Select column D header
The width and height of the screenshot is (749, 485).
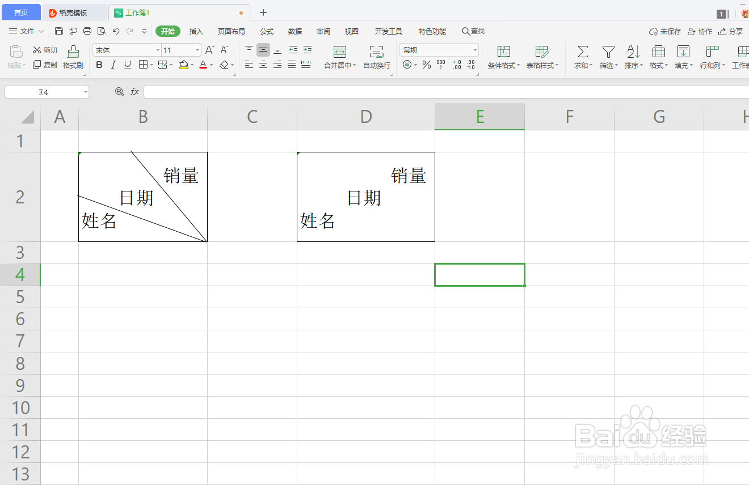pyautogui.click(x=366, y=117)
